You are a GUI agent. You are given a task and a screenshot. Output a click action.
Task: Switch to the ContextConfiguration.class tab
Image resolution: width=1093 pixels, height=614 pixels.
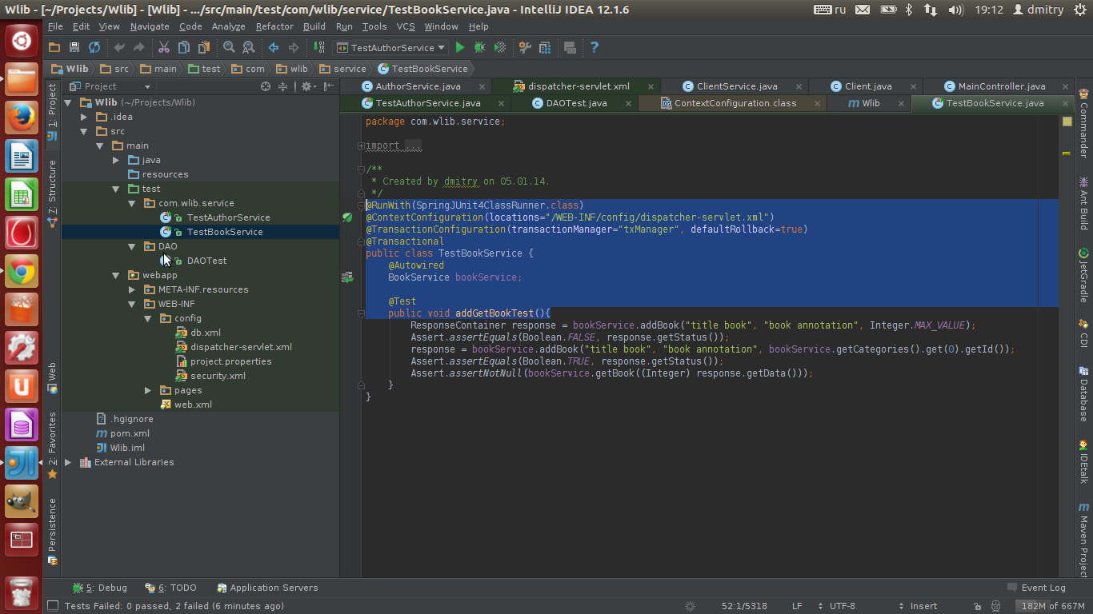(735, 103)
